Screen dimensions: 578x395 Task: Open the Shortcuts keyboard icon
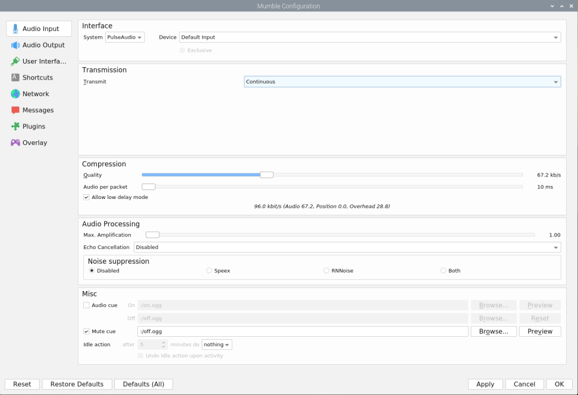[15, 78]
